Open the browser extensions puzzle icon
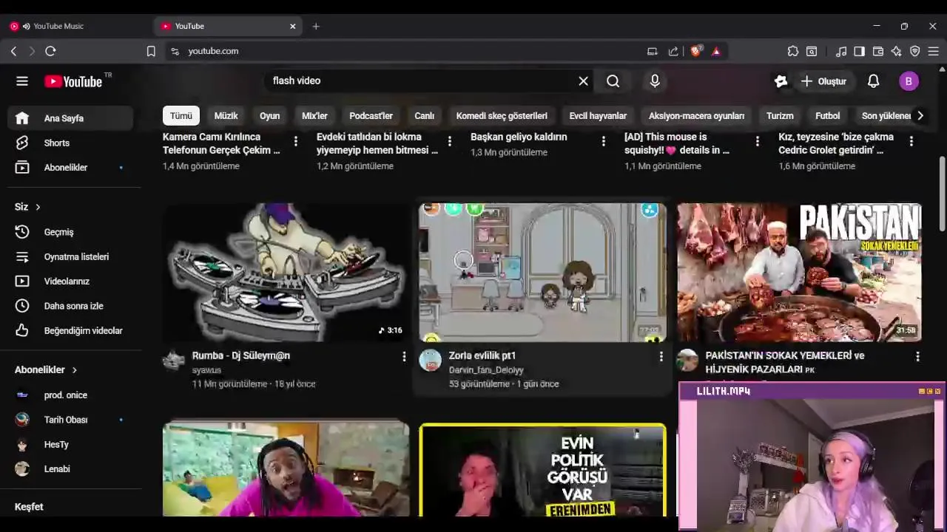The width and height of the screenshot is (947, 532). pyautogui.click(x=793, y=51)
